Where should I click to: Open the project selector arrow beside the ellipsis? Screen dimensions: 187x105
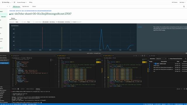pyautogui.click(x=7, y=6)
